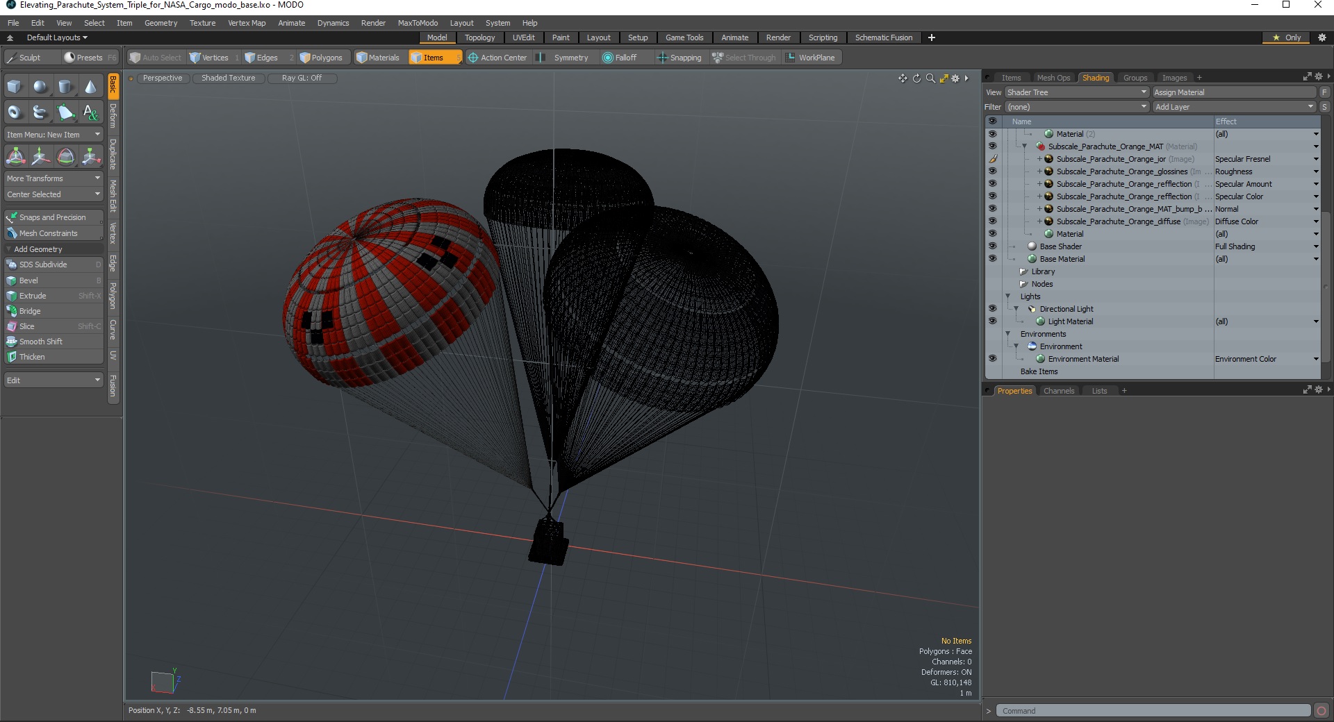
Task: Click the viewport maximize arrows icon
Action: pos(944,78)
